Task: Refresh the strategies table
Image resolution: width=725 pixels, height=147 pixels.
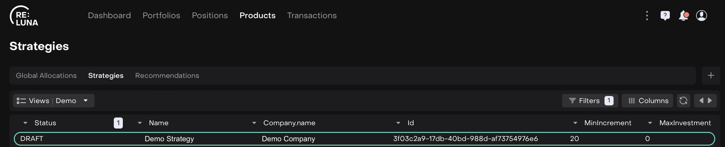Action: click(683, 101)
